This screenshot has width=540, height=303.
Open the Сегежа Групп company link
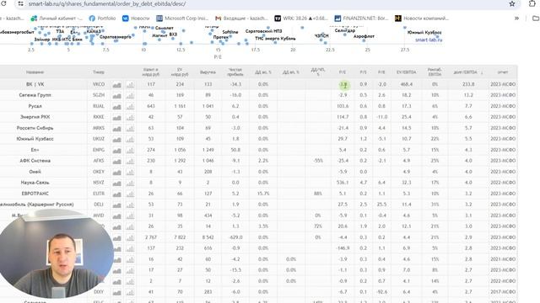(x=35, y=95)
